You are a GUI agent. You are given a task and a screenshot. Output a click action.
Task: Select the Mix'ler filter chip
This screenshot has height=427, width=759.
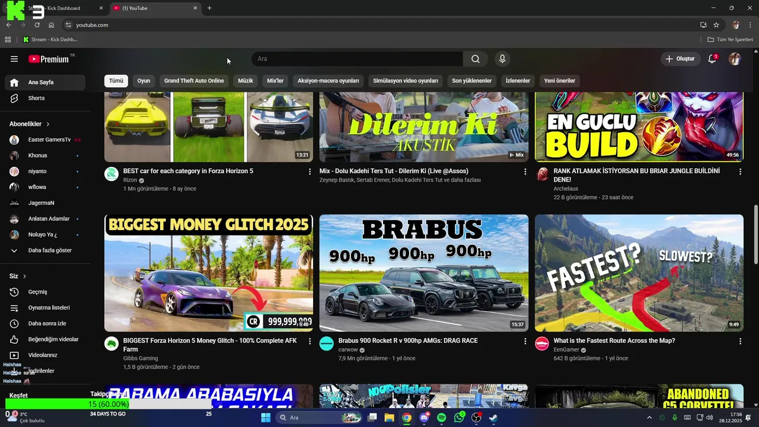coord(275,81)
